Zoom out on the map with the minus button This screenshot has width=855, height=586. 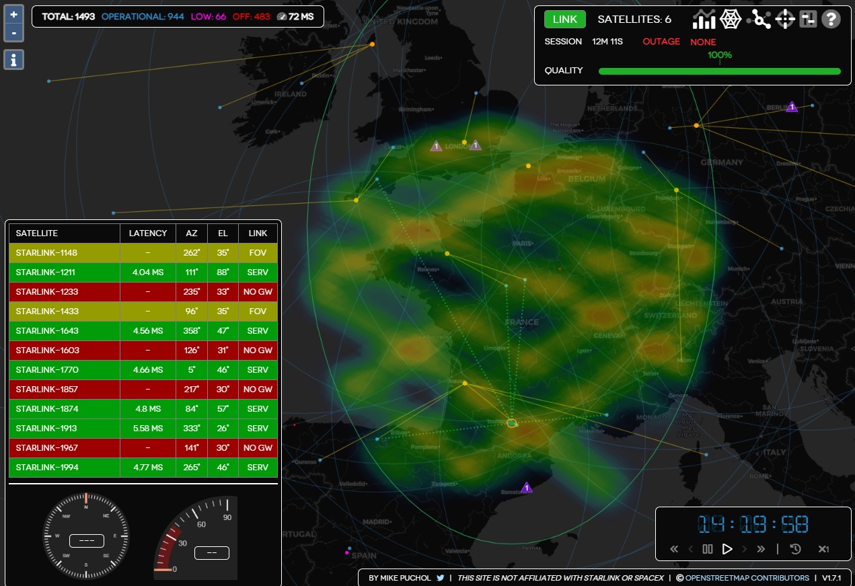point(14,32)
